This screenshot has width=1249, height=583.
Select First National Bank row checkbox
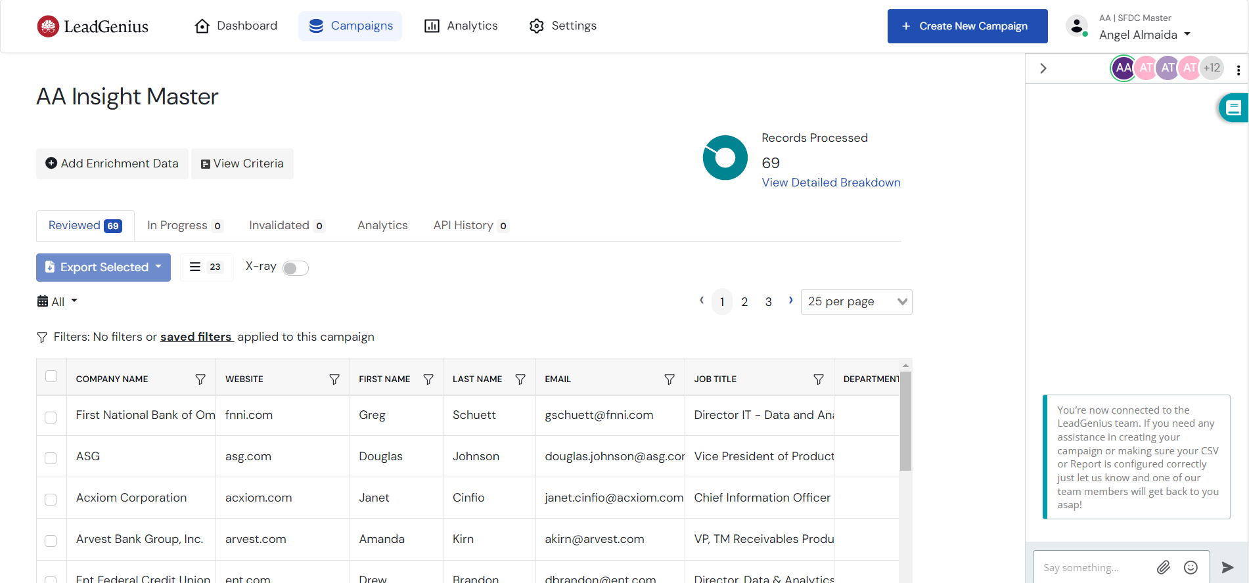51,418
